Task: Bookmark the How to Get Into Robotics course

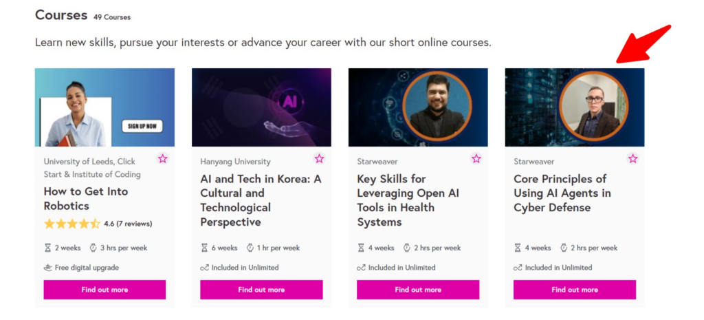Action: (x=162, y=159)
